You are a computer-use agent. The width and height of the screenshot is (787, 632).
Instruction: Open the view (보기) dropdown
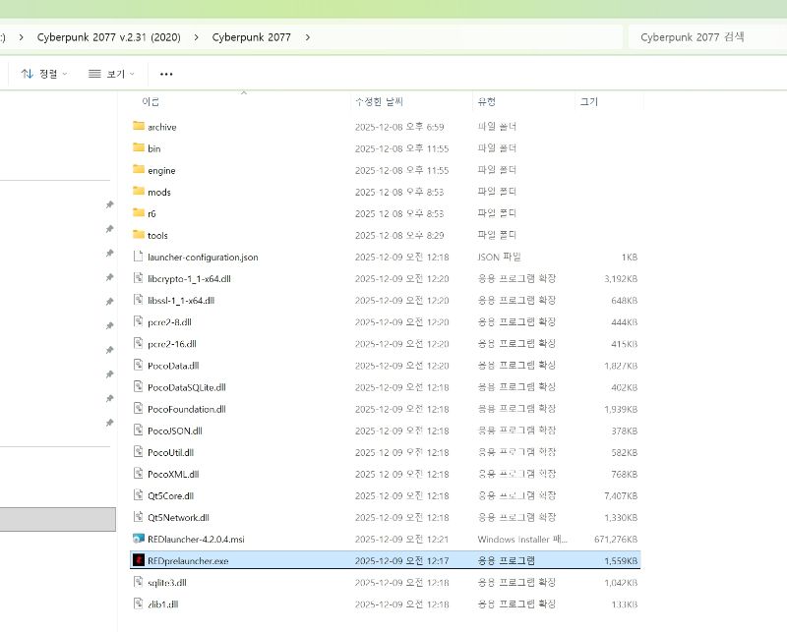[111, 74]
